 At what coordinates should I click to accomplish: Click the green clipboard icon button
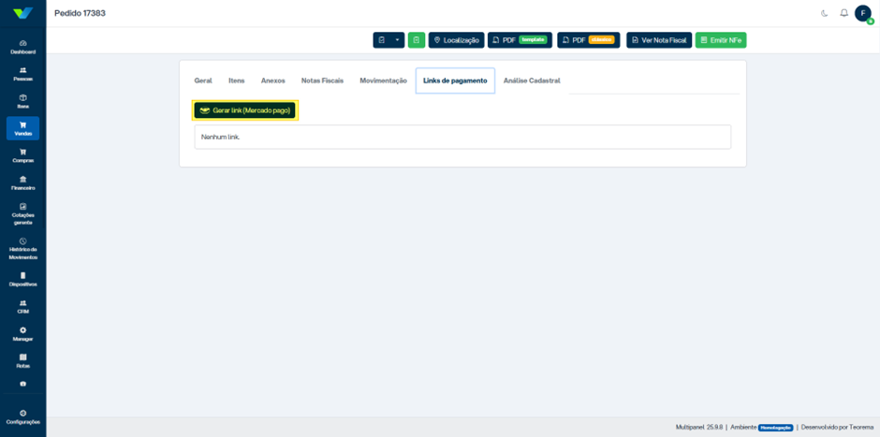[x=417, y=40]
